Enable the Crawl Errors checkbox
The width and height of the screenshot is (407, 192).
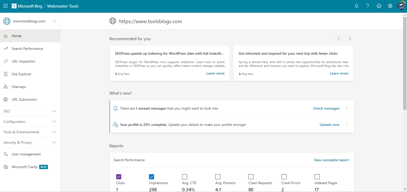[284, 177]
